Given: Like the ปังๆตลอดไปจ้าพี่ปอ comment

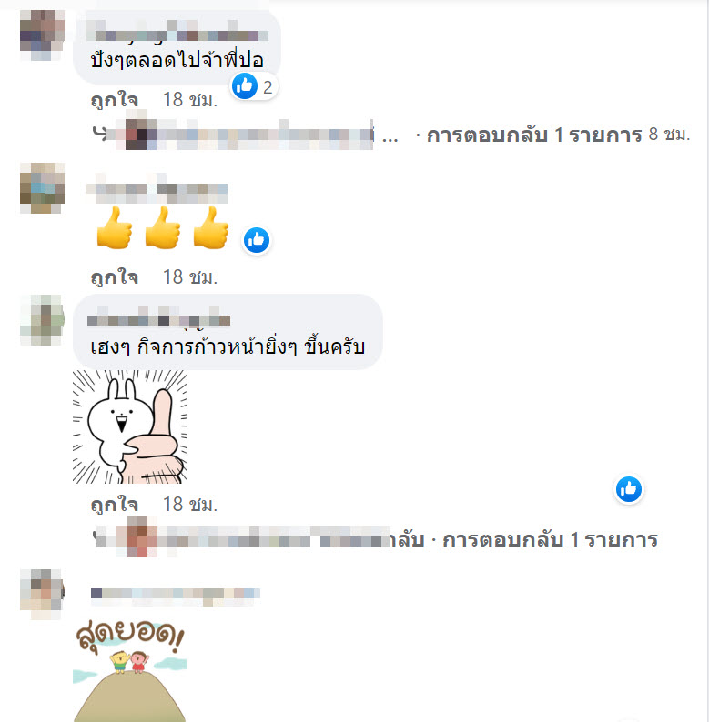Looking at the screenshot, I should click(x=114, y=100).
